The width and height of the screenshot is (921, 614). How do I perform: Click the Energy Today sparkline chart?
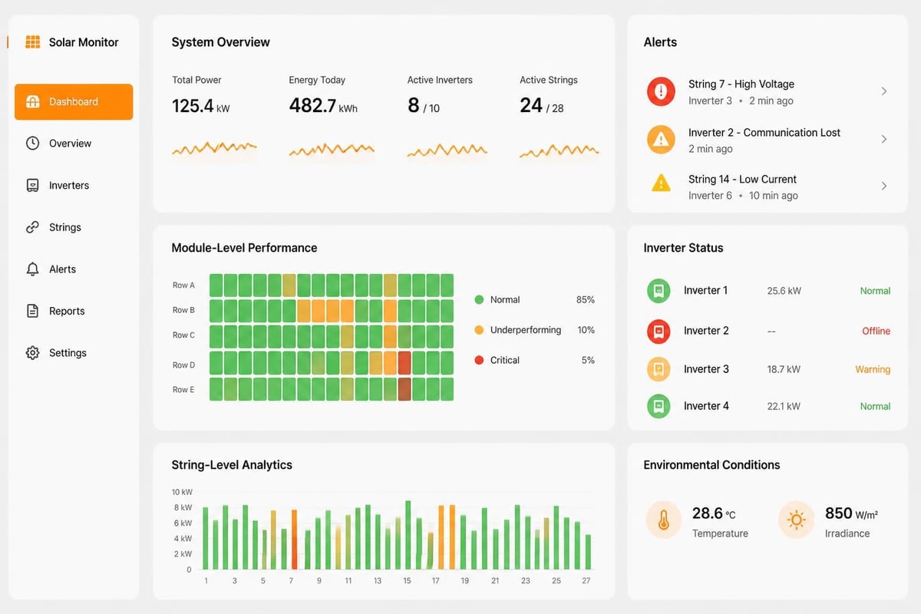click(332, 150)
